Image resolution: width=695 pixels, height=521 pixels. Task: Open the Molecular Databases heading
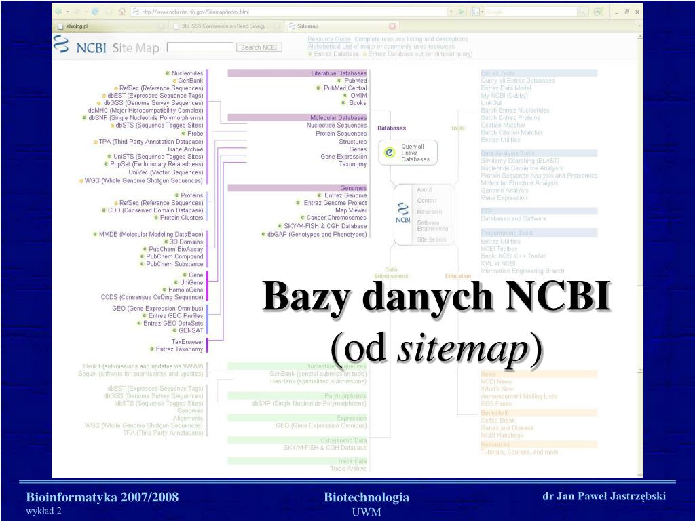338,118
